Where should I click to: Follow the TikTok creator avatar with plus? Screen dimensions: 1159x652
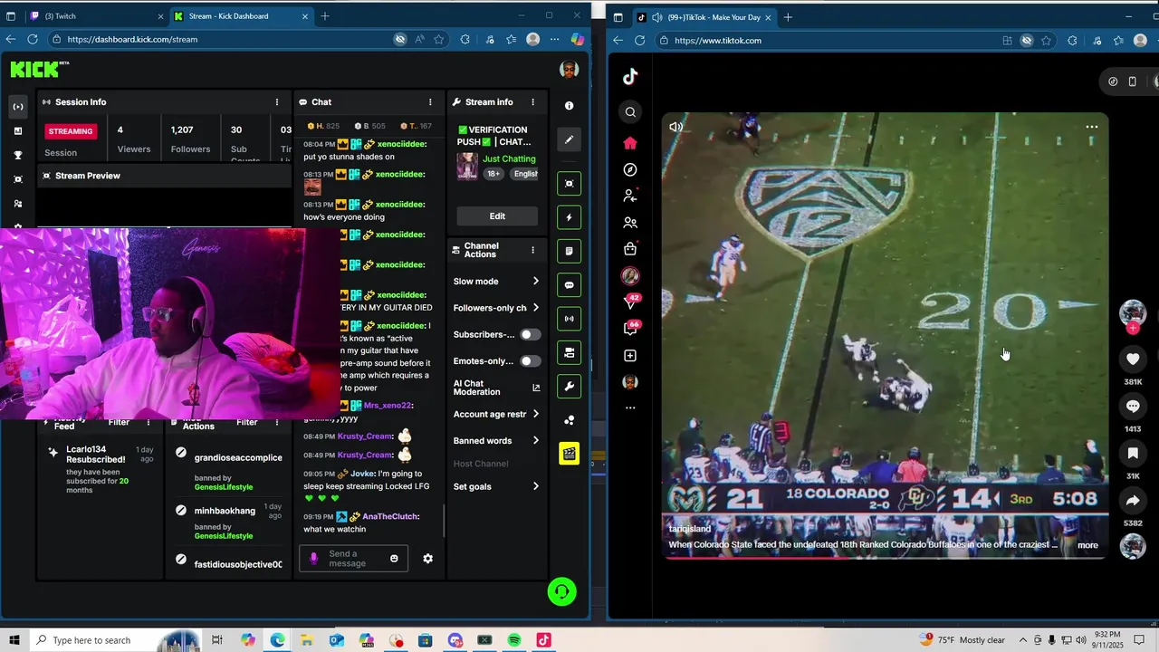click(1133, 315)
